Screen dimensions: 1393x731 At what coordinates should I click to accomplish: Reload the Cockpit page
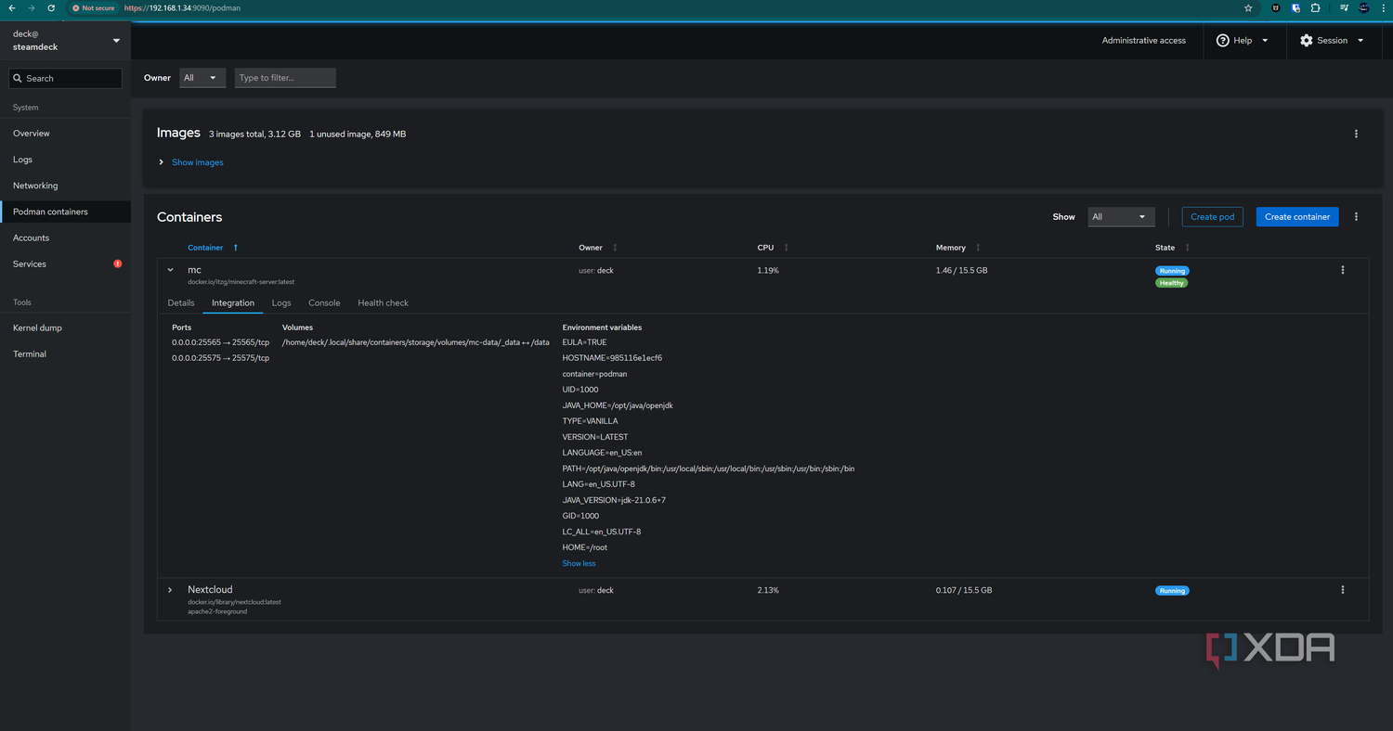click(x=51, y=7)
